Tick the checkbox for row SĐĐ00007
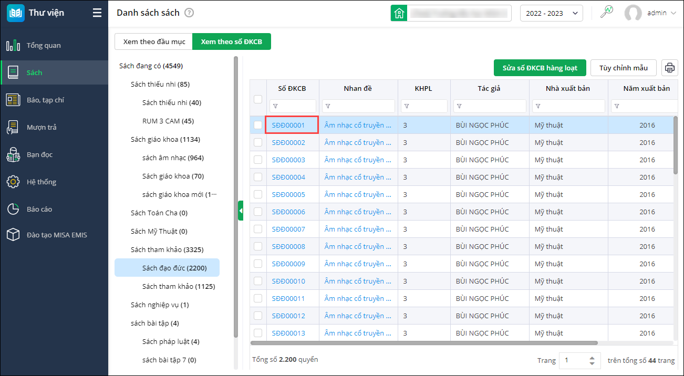 coord(258,229)
